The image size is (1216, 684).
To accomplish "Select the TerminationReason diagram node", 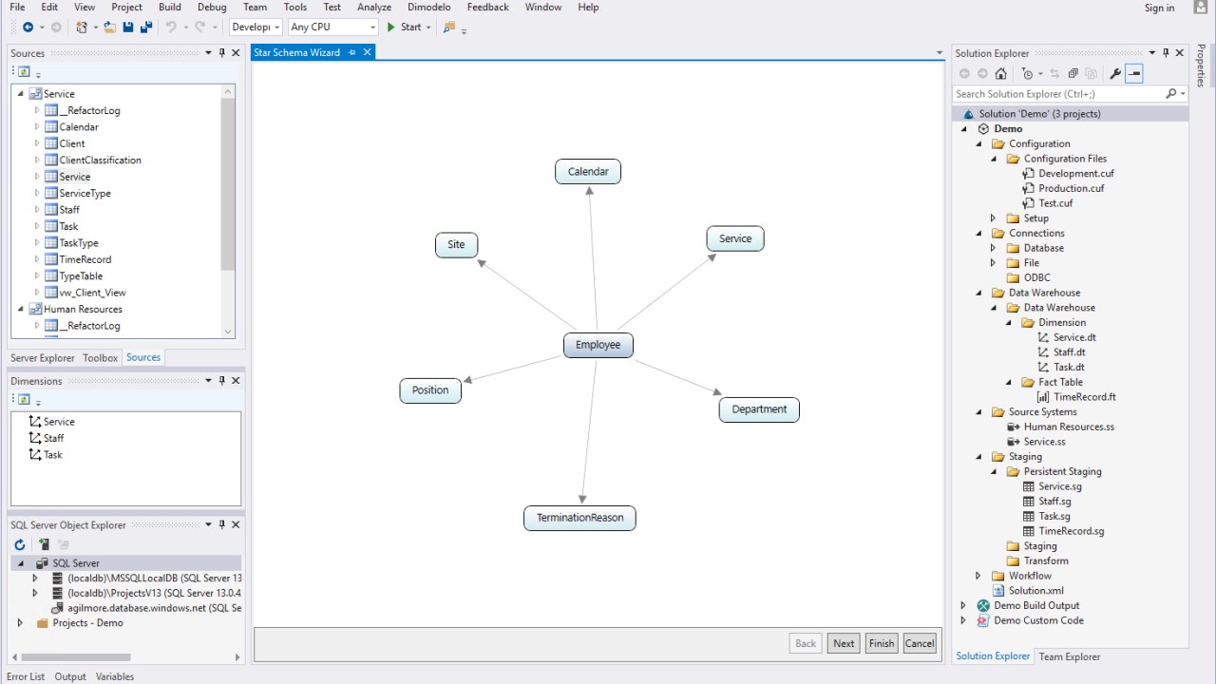I will click(x=579, y=518).
